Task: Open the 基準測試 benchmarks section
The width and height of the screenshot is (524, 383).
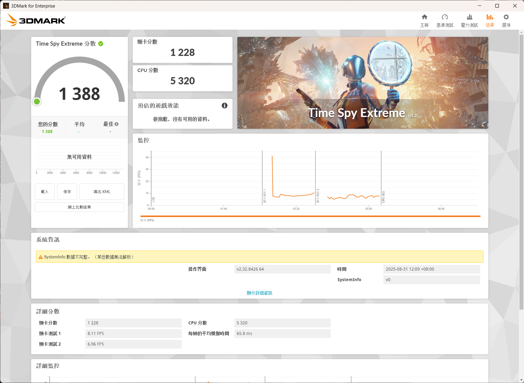Action: [445, 21]
